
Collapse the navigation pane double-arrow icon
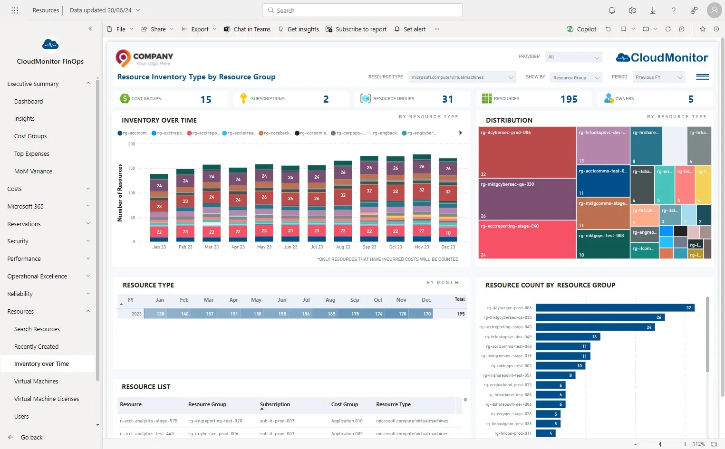(90, 29)
